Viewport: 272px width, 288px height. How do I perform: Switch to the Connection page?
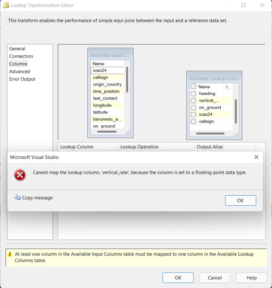pos(21,56)
